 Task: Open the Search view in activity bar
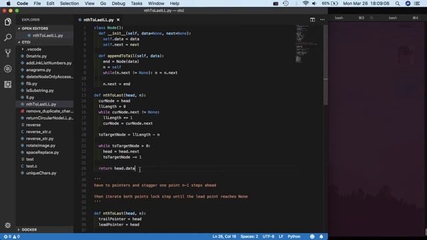7,37
